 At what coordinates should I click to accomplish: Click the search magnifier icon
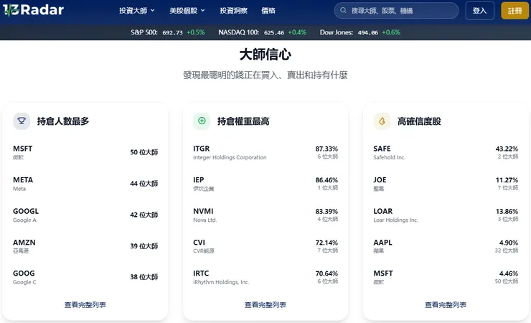[343, 10]
